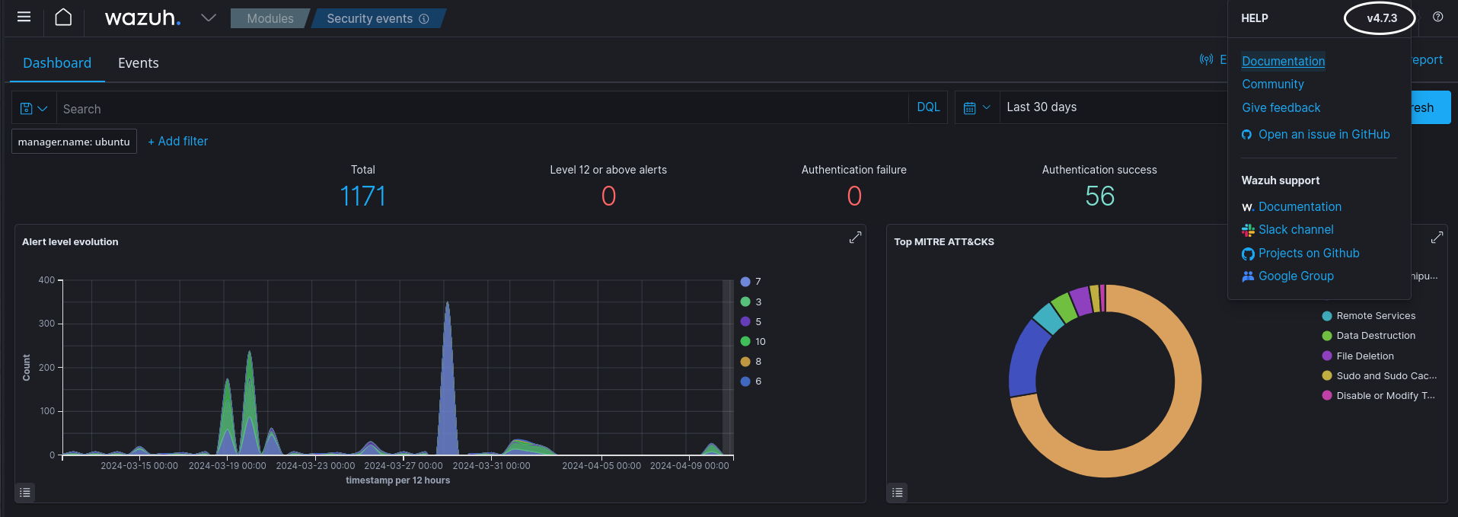This screenshot has height=517, width=1458.
Task: Expand the Top MITRE ATT&CKS panel
Action: click(x=1437, y=238)
